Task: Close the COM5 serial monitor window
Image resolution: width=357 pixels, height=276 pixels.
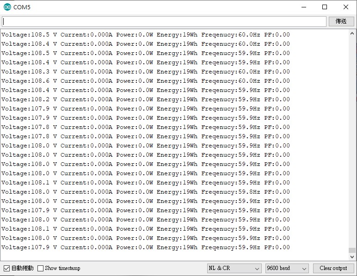Action: coord(346,7)
